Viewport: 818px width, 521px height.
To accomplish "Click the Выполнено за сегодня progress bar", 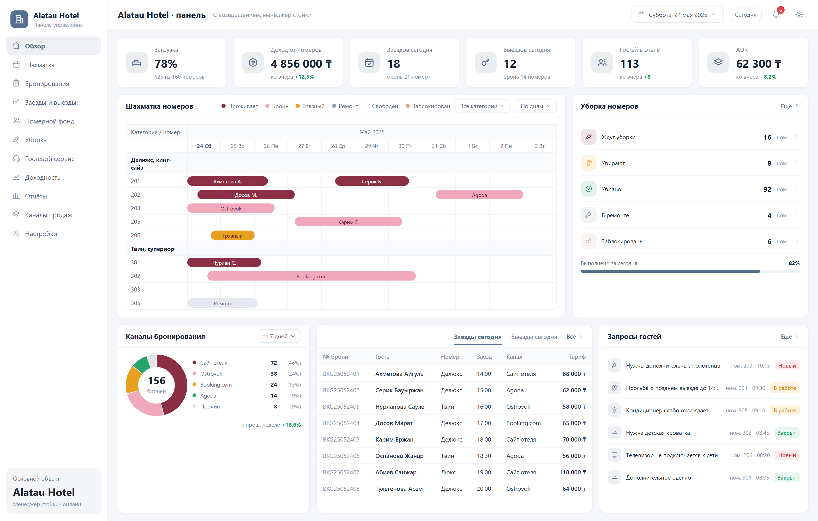I will click(x=690, y=271).
